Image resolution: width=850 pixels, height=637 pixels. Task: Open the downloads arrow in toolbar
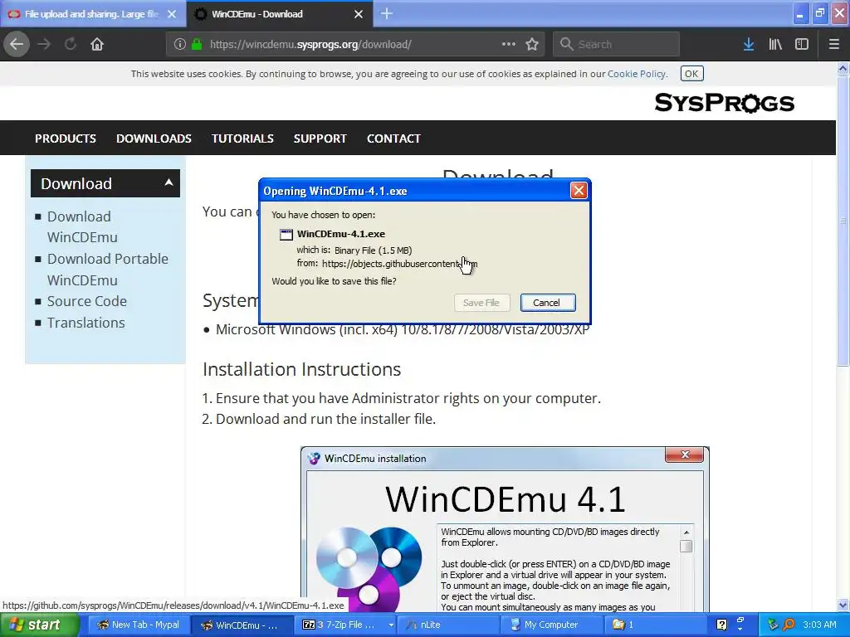749,45
